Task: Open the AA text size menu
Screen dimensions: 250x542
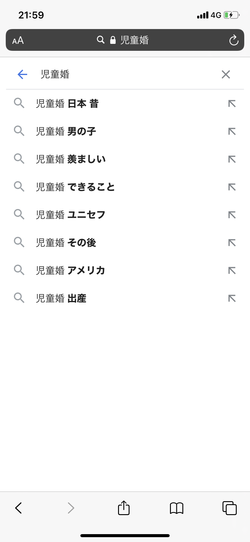Action: [x=18, y=40]
